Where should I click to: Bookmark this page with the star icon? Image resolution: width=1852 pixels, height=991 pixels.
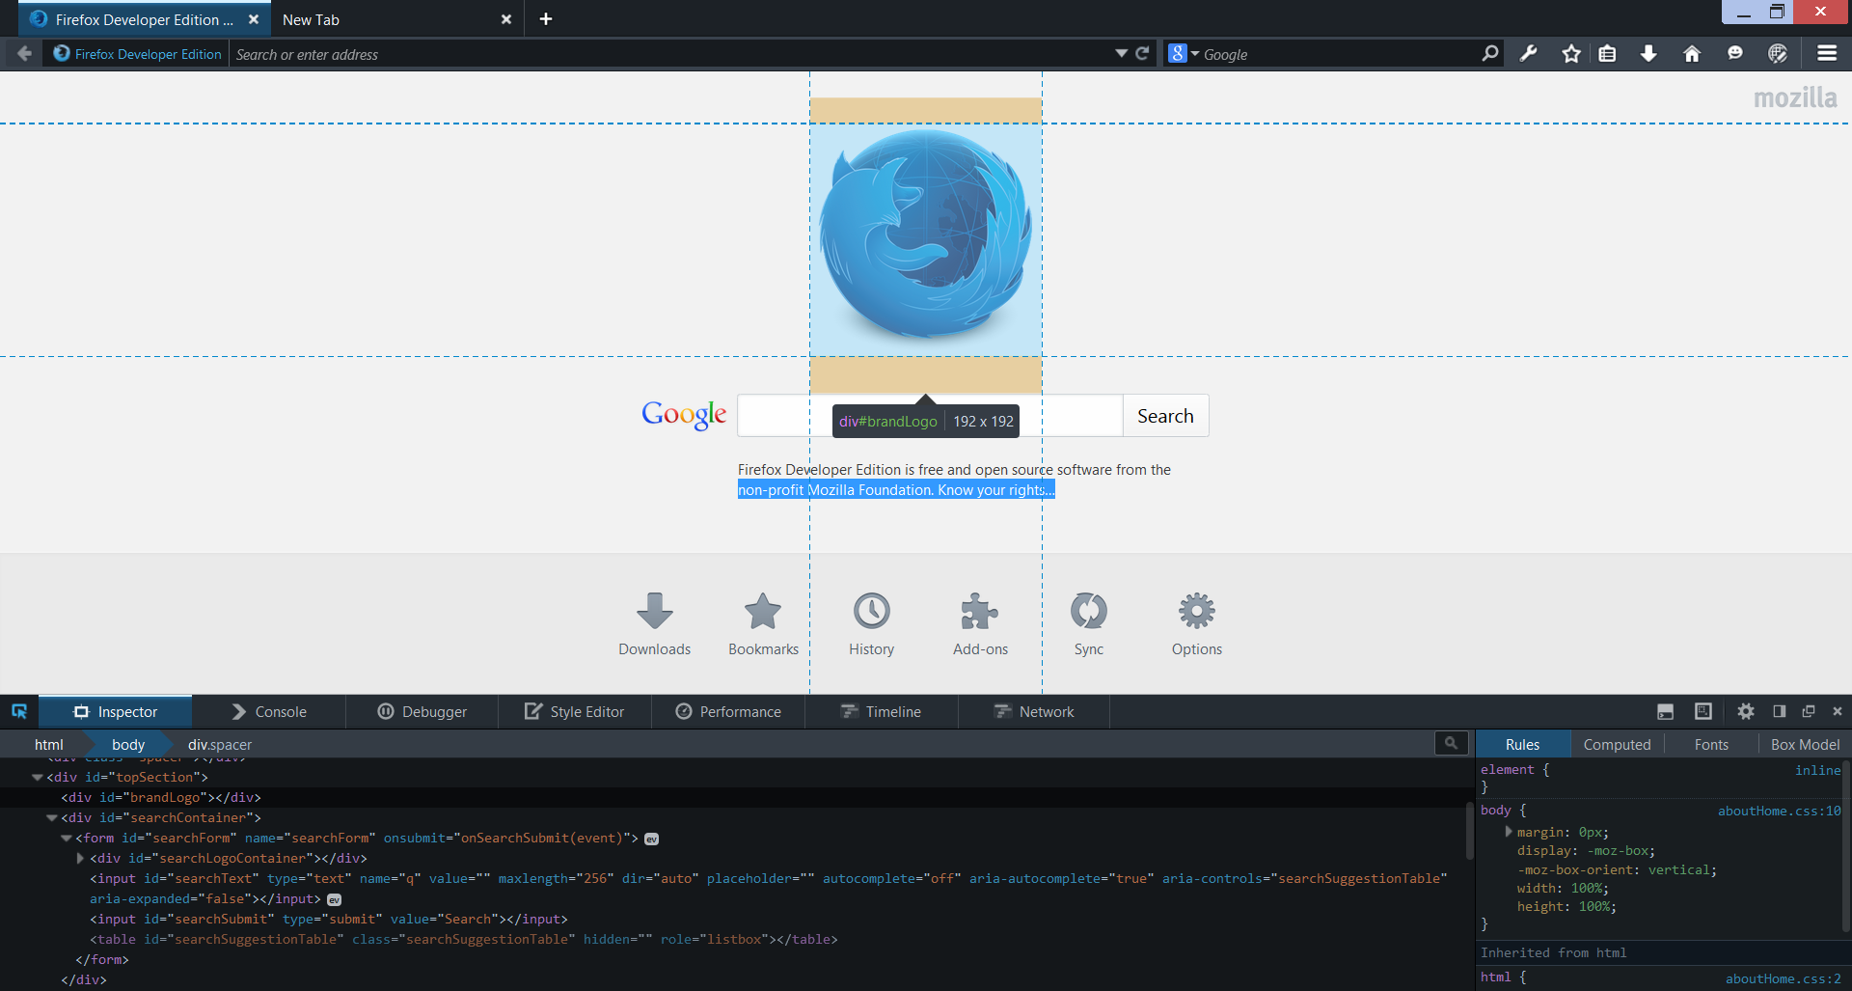point(1571,54)
